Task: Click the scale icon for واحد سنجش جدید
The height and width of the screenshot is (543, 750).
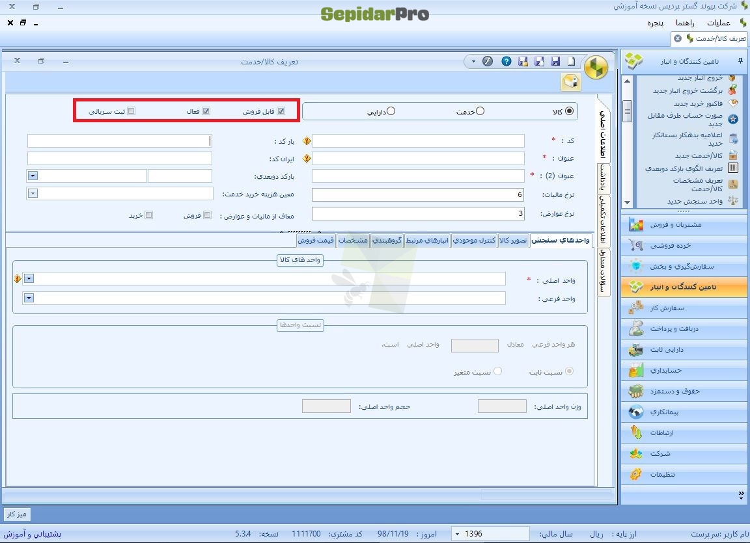Action: coord(733,200)
